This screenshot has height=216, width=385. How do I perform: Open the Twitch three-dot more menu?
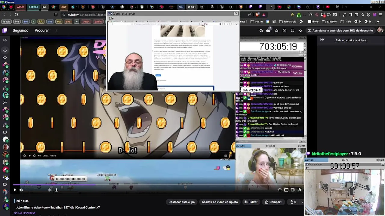[x=57, y=30]
